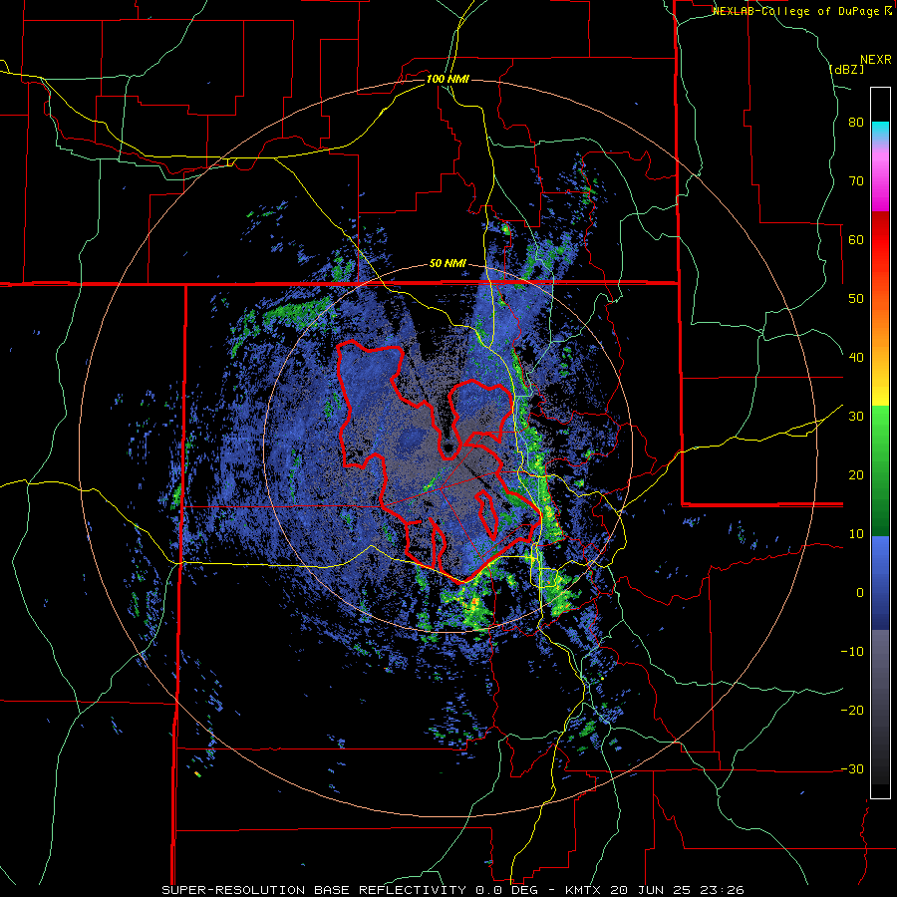Click the -30 value on the dBZ scale
Viewport: 897px width, 897px height.
(x=852, y=768)
